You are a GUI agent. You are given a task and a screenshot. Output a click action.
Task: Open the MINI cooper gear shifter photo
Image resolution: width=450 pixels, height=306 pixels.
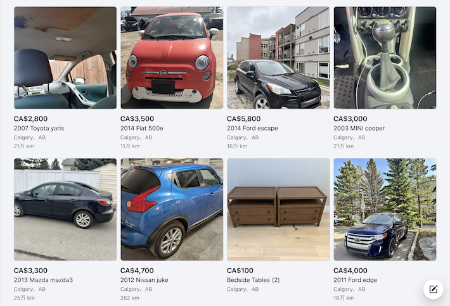[x=385, y=58]
